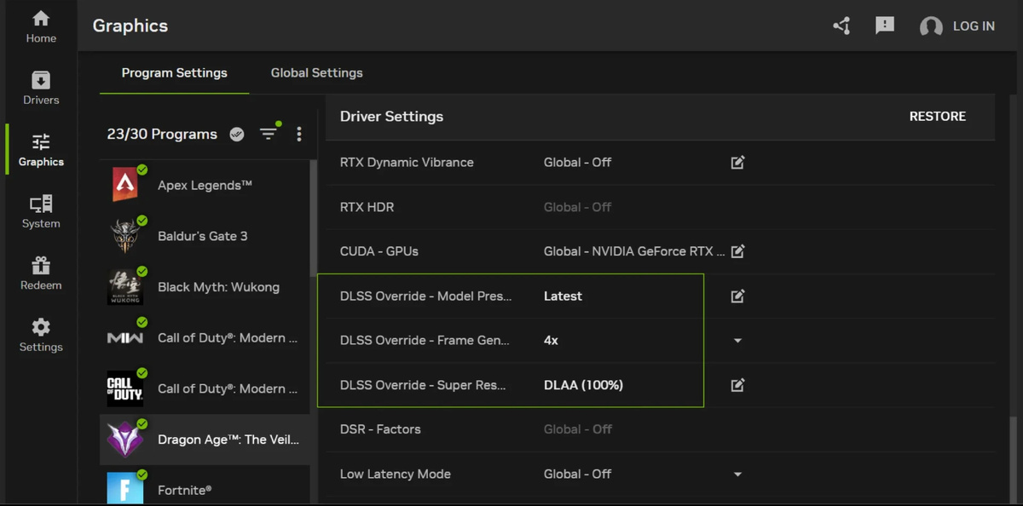Image resolution: width=1023 pixels, height=506 pixels.
Task: Open the programs list three-dot menu
Action: [298, 134]
